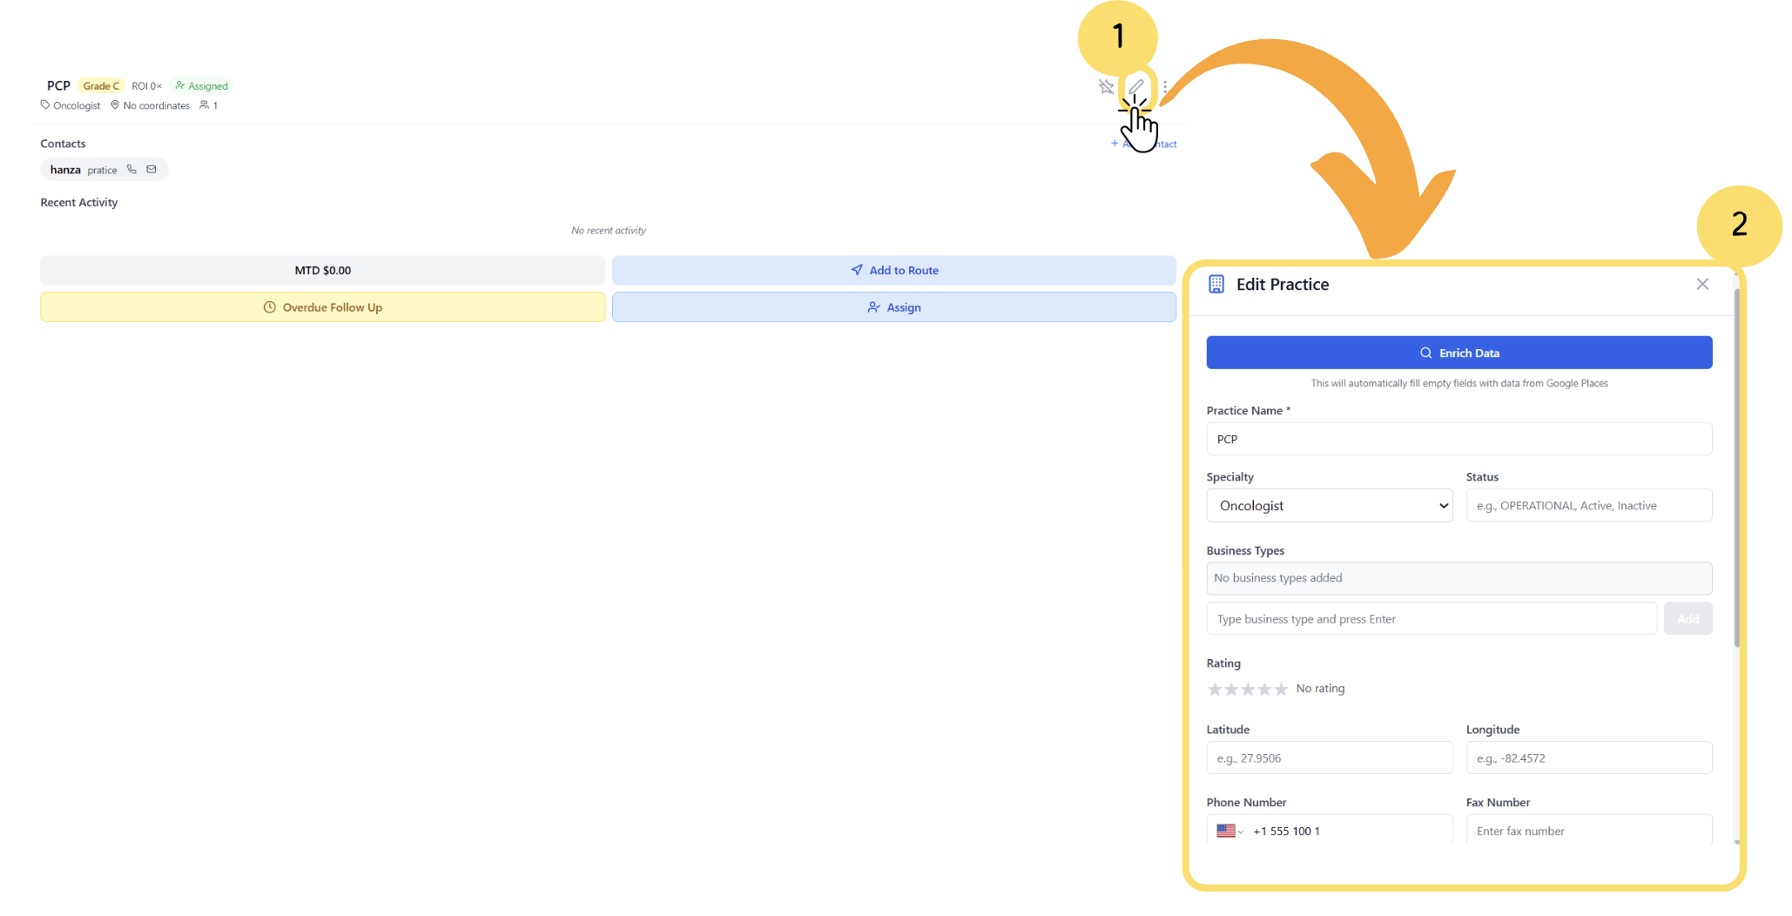Image resolution: width=1792 pixels, height=916 pixels.
Task: Click the business type entry field
Action: (x=1431, y=619)
